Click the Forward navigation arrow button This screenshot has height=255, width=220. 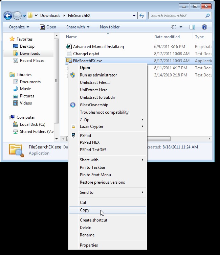click(17, 16)
